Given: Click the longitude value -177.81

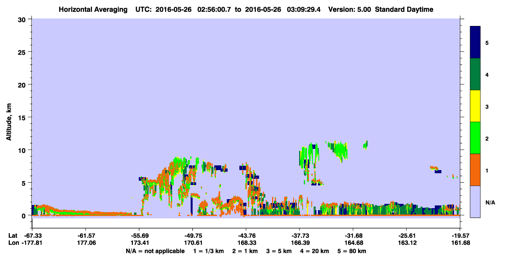Looking at the screenshot, I should point(32,243).
